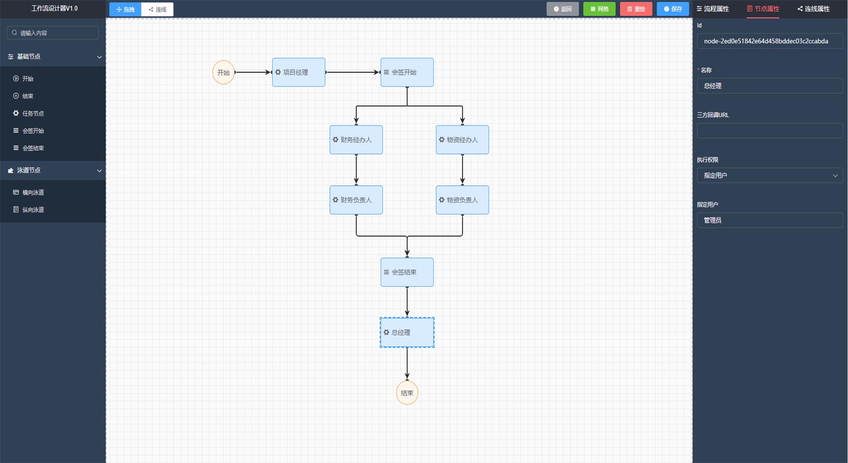Toggle the 网格 grid display

coord(599,9)
